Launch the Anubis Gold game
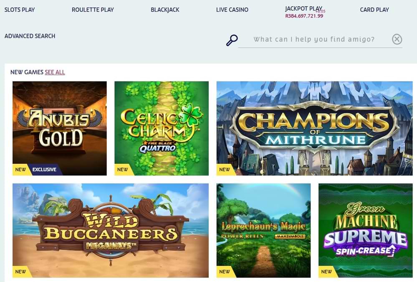Screen dimensions: 417x282 pyautogui.click(x=60, y=128)
